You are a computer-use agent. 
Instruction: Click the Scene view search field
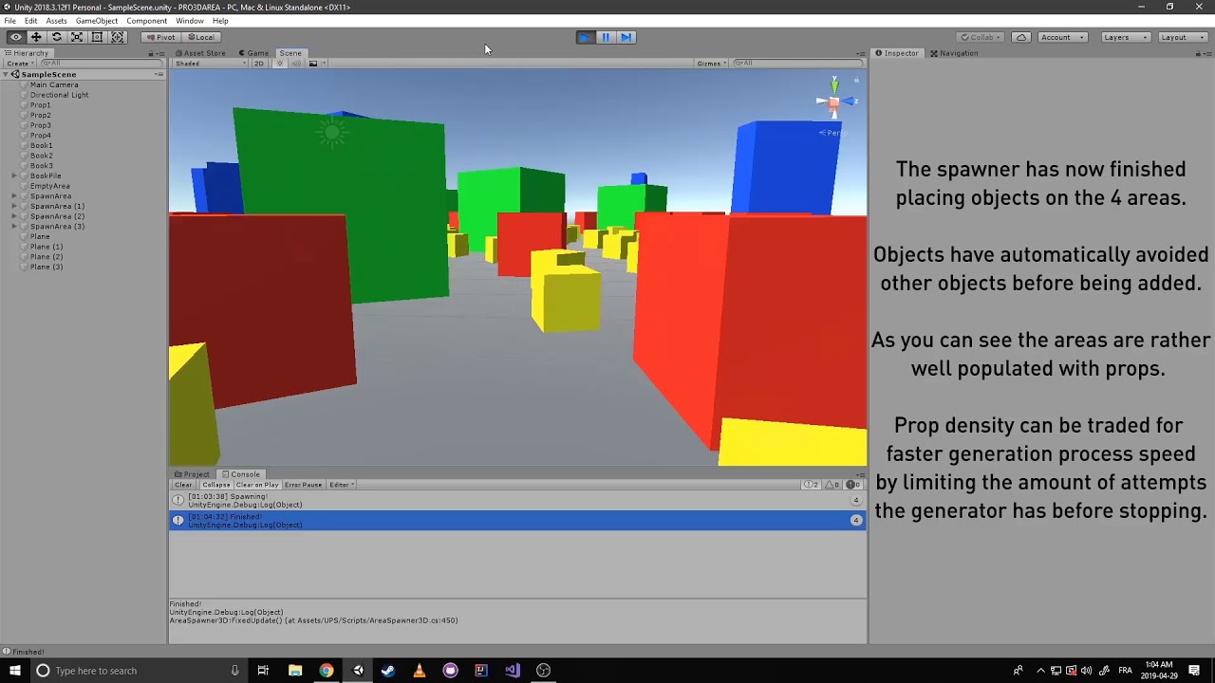tap(797, 64)
